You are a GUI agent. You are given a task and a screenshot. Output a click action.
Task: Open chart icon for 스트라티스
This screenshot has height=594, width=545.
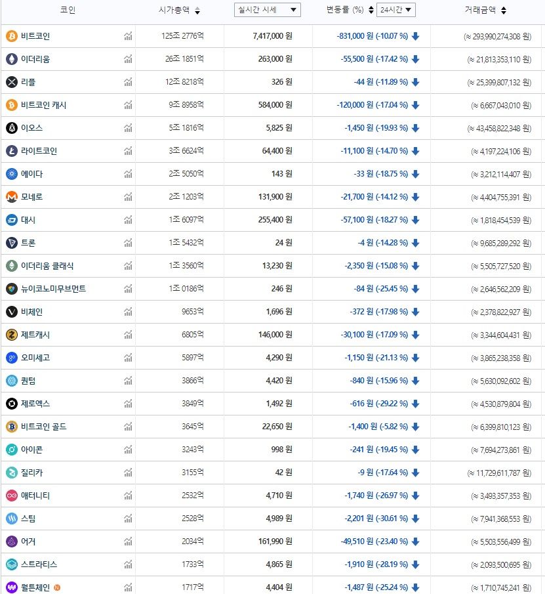pyautogui.click(x=128, y=564)
